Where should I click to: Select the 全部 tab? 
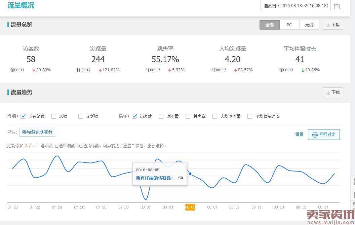point(269,25)
